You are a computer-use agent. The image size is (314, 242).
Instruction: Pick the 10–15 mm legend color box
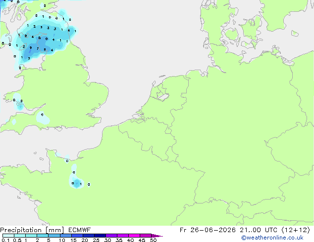click(x=66, y=236)
